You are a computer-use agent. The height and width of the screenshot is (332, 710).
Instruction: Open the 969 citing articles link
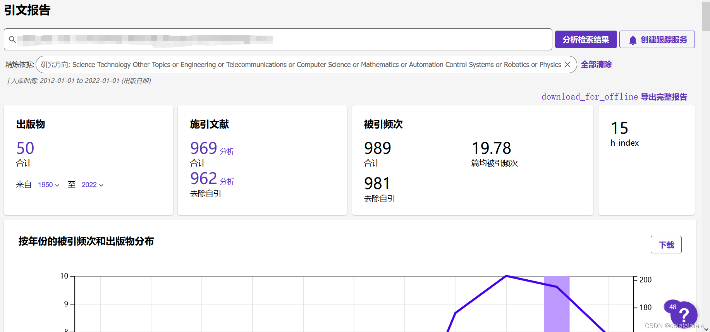pyautogui.click(x=204, y=148)
